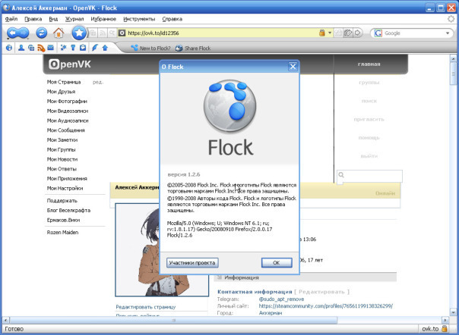This screenshot has width=459, height=335.
Task: Open My World globe icon in Flock toolbar
Action: [x=9, y=48]
